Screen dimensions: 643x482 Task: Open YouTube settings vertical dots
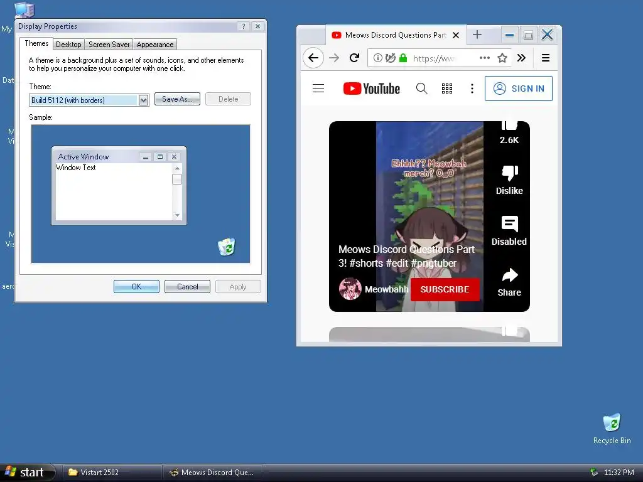472,88
